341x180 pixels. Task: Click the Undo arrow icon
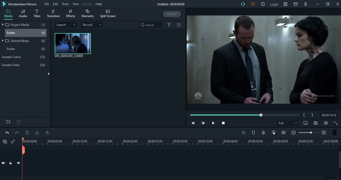click(x=7, y=133)
